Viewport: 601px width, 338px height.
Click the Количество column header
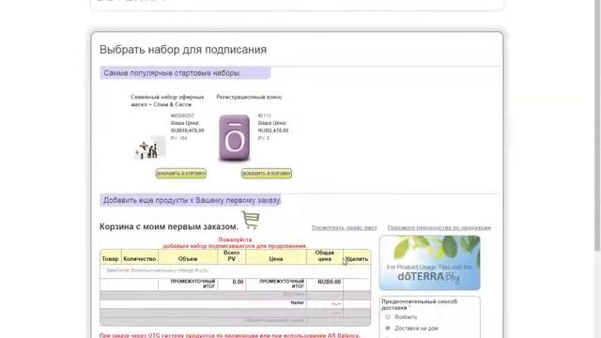pyautogui.click(x=140, y=259)
